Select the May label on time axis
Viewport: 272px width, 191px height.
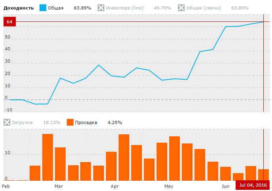169,186
